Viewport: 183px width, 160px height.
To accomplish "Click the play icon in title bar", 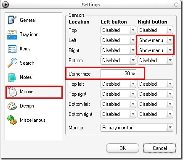I will (5, 5).
